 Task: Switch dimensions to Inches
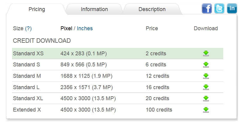(x=85, y=28)
